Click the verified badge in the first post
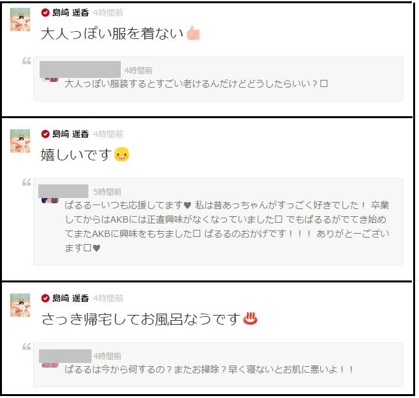 (45, 12)
